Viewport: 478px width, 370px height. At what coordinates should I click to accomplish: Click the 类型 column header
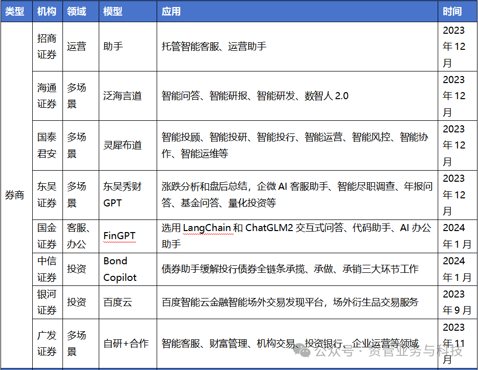tap(17, 11)
